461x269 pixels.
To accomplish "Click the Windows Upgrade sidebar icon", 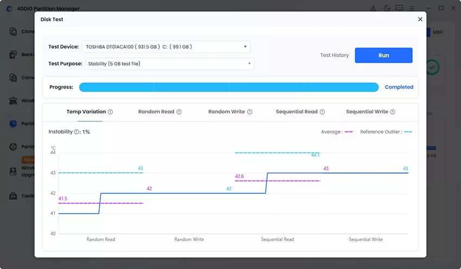I will (13, 171).
